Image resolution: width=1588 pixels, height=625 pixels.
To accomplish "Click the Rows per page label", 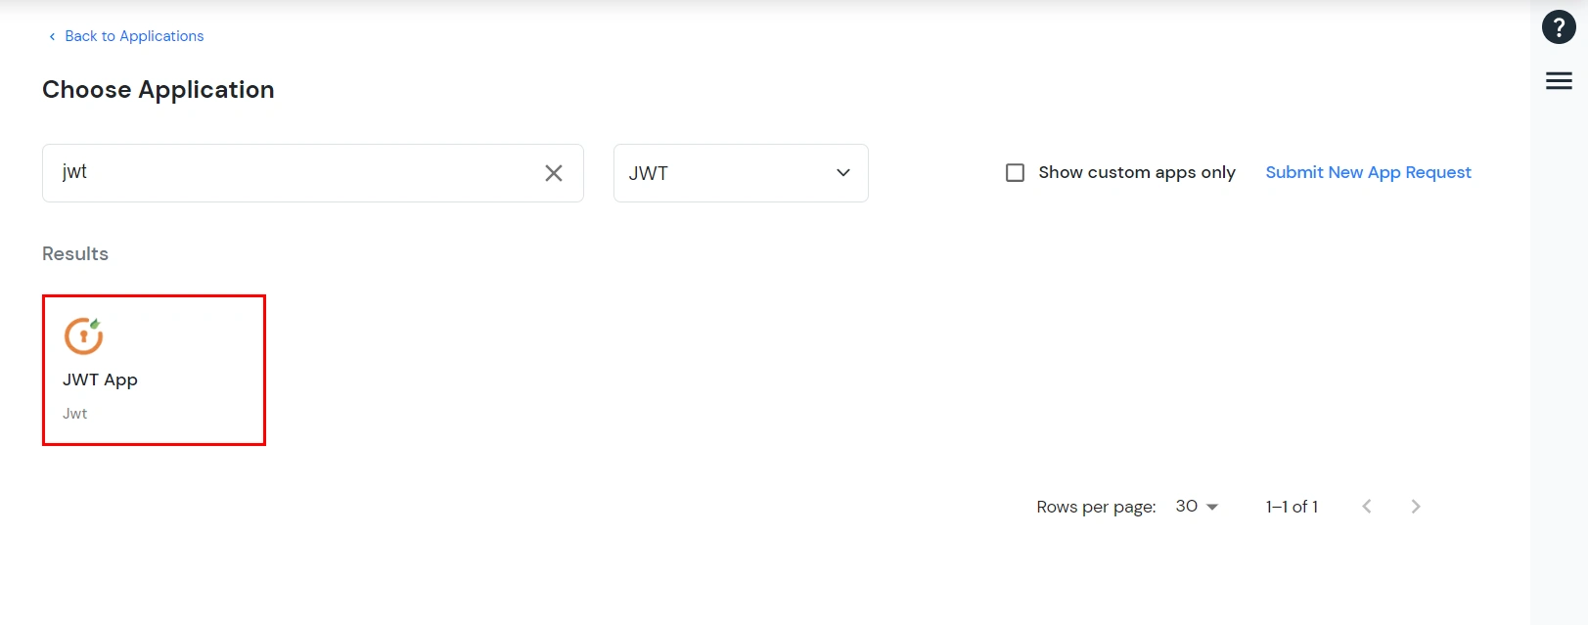I will 1096,507.
